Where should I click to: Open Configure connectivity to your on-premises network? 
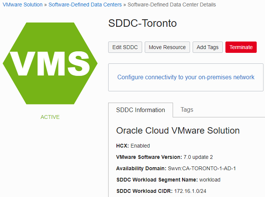click(186, 77)
